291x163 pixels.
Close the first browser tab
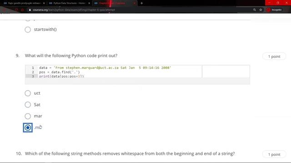(44, 3)
